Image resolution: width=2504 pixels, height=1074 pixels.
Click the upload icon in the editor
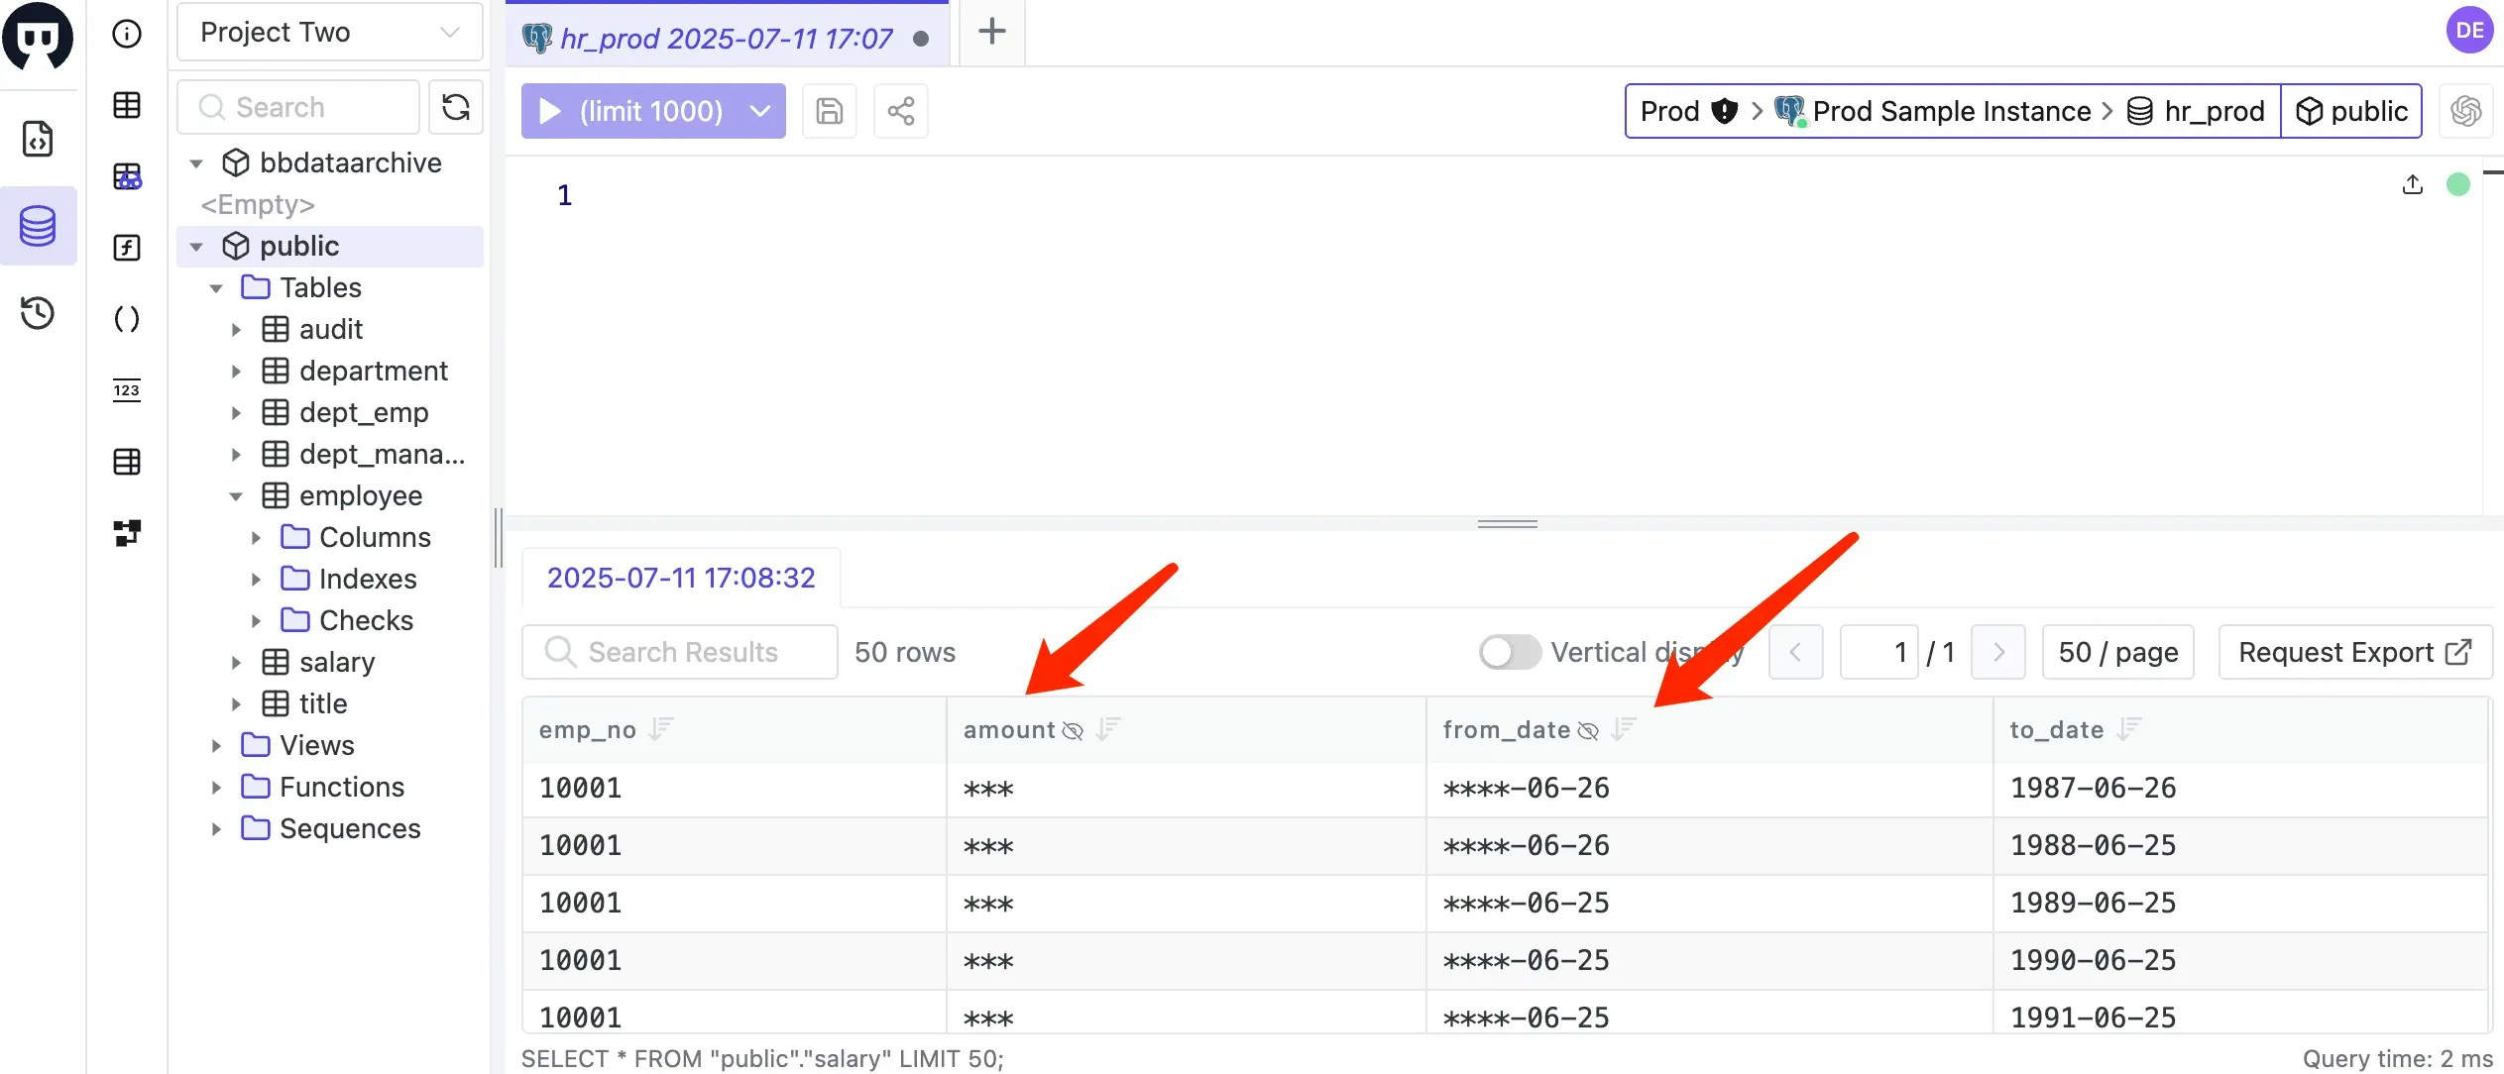pos(2412,184)
